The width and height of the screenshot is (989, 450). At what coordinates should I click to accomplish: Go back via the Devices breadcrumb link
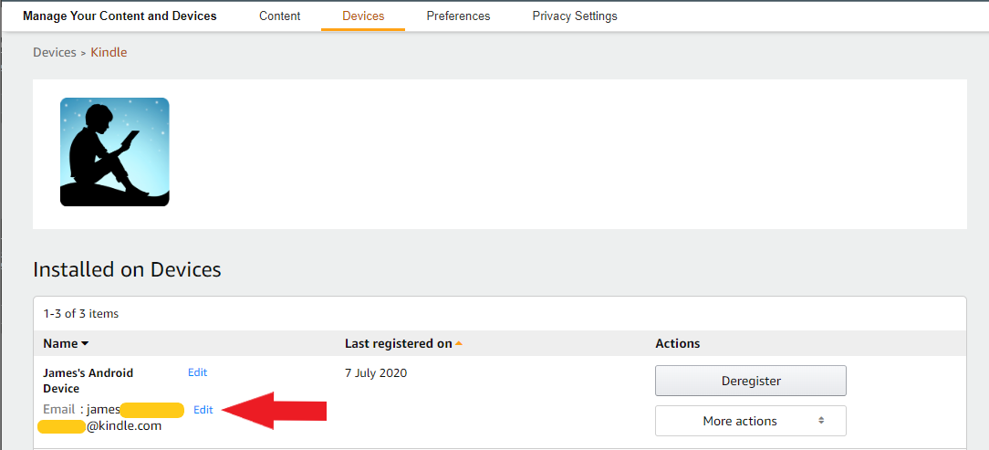(x=54, y=52)
